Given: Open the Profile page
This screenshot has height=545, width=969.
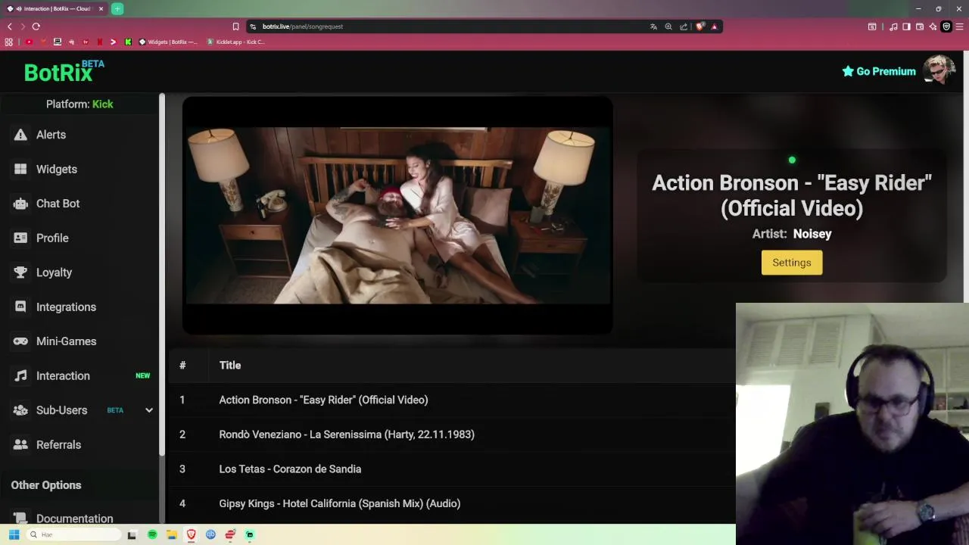Looking at the screenshot, I should tap(52, 238).
